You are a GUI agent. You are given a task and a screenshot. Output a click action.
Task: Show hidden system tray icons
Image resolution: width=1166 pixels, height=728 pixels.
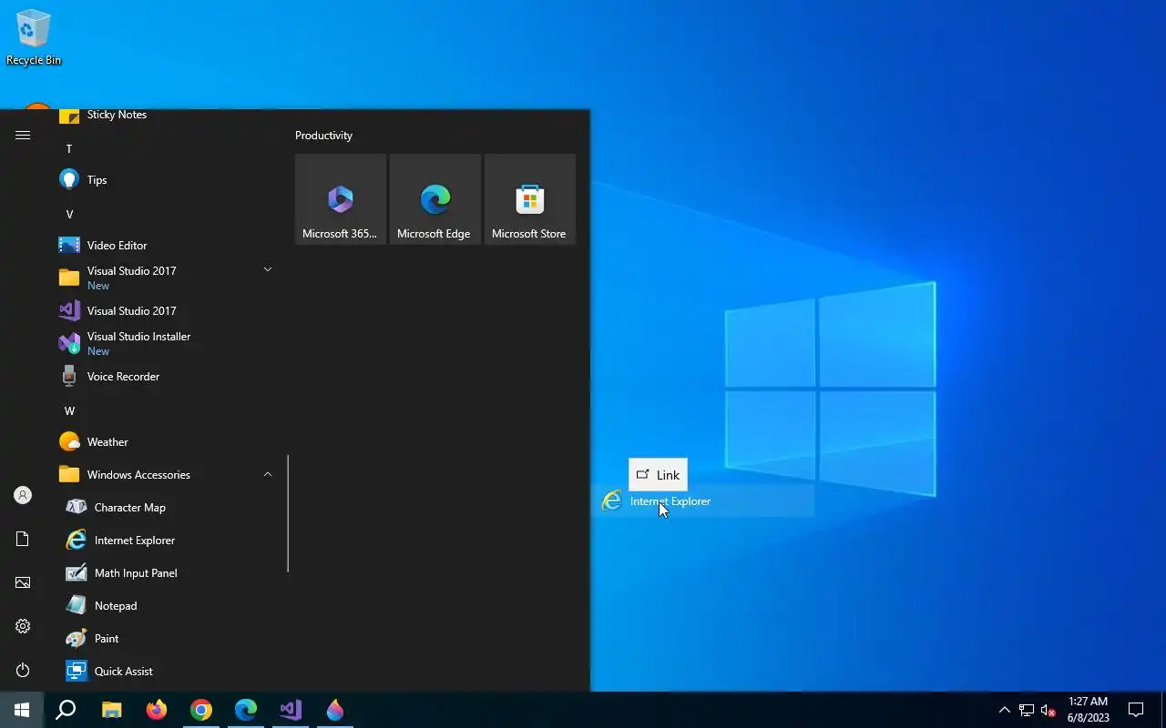click(1004, 710)
